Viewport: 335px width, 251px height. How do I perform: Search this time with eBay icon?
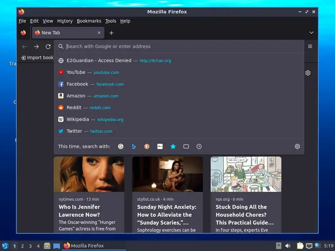160,146
